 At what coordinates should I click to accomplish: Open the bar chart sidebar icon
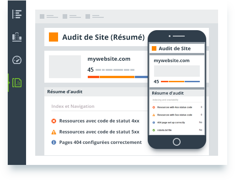tap(17, 37)
